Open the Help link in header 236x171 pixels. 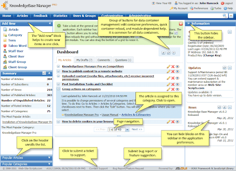tap(228, 8)
